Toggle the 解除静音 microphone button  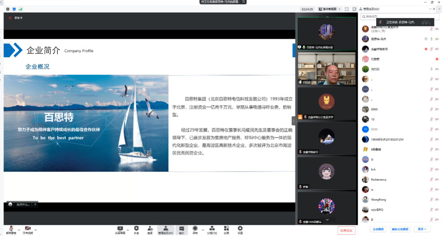point(11,229)
